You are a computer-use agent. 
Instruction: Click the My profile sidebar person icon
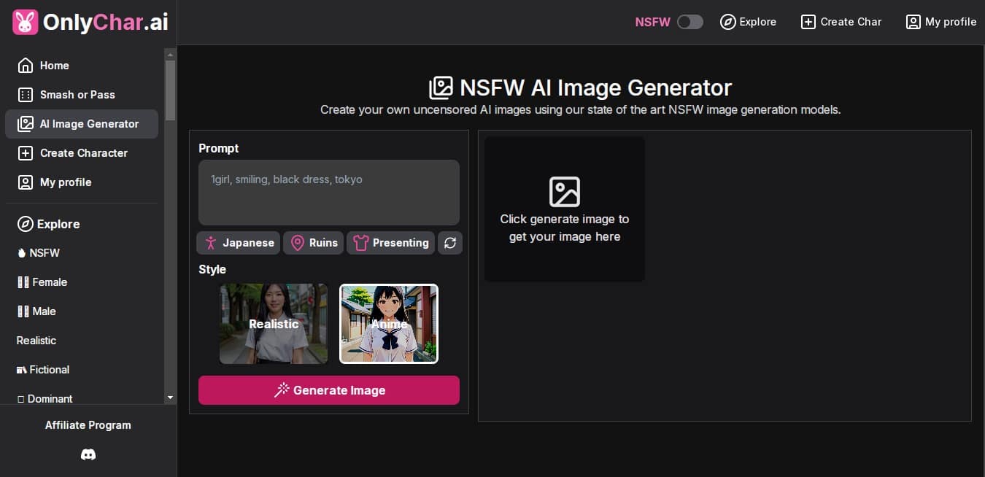coord(26,182)
